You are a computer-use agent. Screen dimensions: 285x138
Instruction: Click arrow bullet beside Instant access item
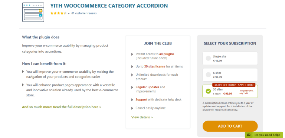[132, 54]
